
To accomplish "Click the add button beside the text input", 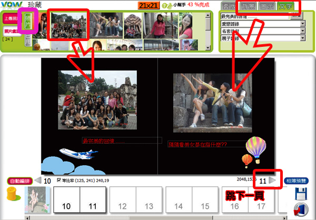I will (x=296, y=16).
